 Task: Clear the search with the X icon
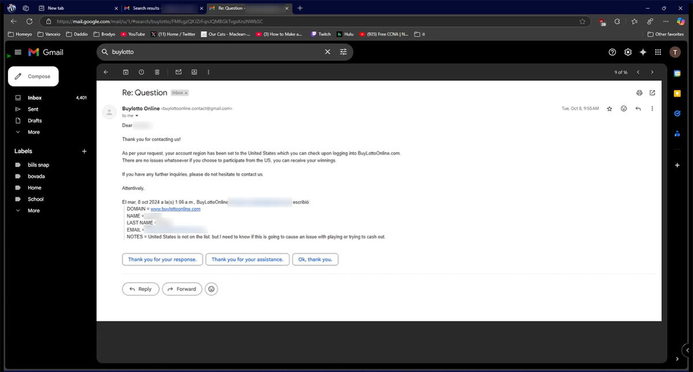tap(327, 52)
